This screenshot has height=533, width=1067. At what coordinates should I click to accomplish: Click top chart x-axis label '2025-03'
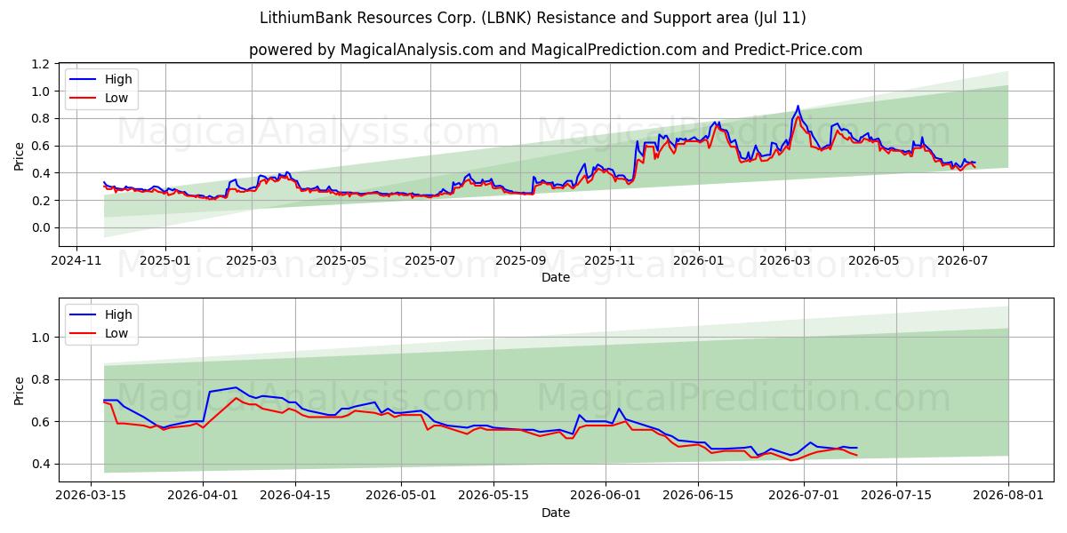(251, 261)
